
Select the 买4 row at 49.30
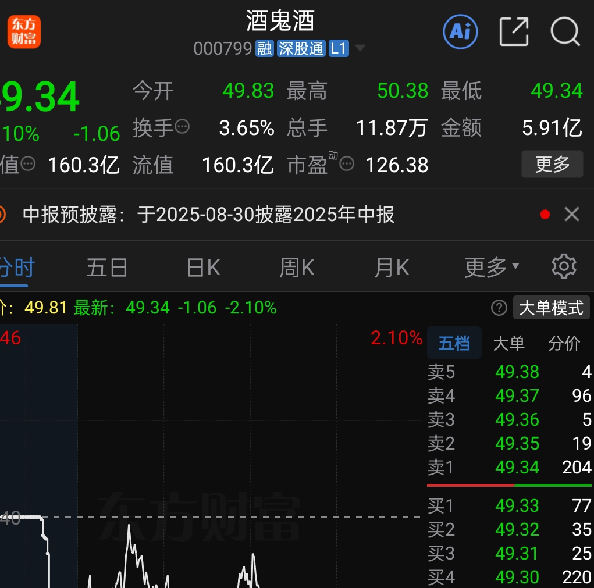point(509,577)
